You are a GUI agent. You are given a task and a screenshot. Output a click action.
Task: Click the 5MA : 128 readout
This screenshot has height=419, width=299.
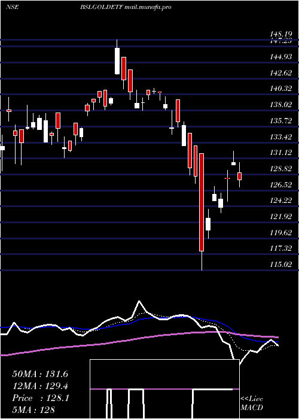point(33,410)
